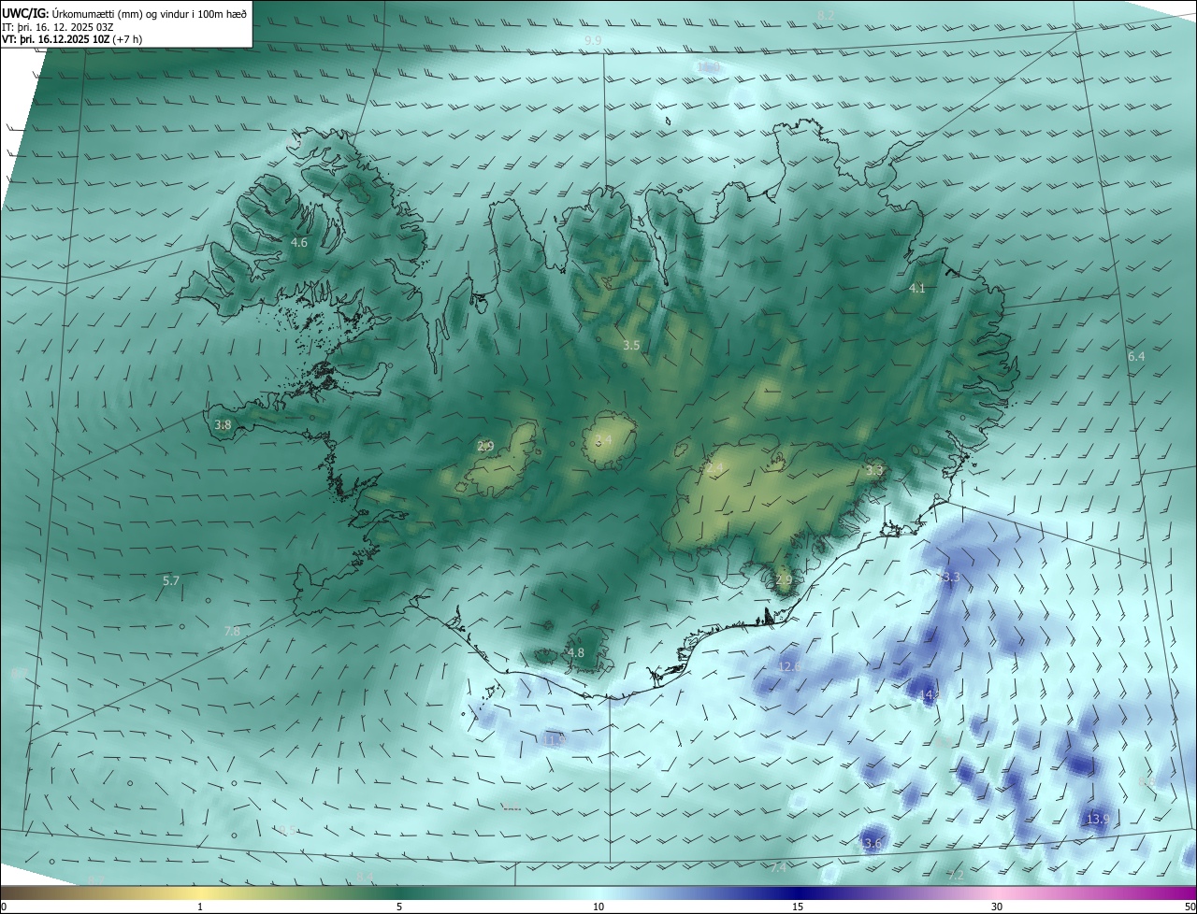
Task: Click the 7.8 value over the southwest ocean
Action: click(232, 631)
